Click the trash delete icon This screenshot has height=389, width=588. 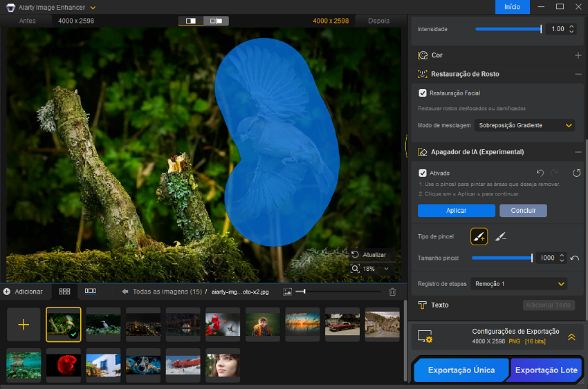pyautogui.click(x=392, y=292)
